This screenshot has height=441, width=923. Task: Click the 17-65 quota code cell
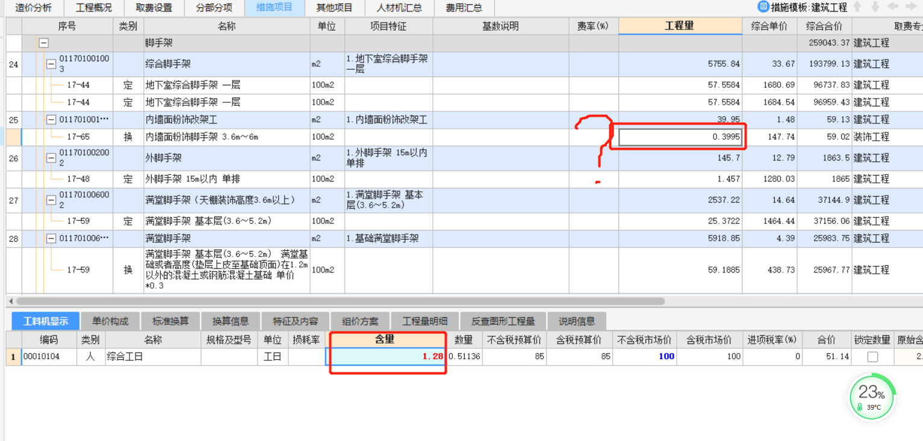78,137
